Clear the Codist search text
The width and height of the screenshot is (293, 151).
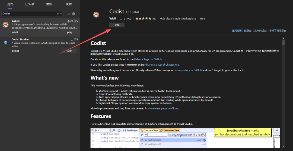pyautogui.click(x=58, y=14)
